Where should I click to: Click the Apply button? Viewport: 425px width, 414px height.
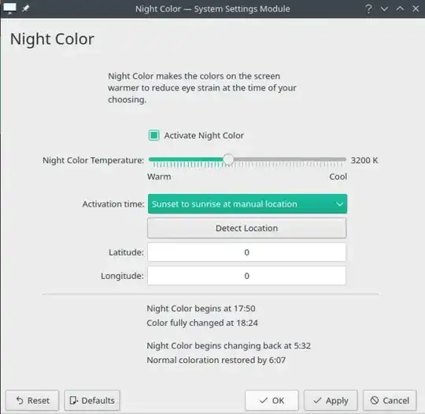coord(331,400)
